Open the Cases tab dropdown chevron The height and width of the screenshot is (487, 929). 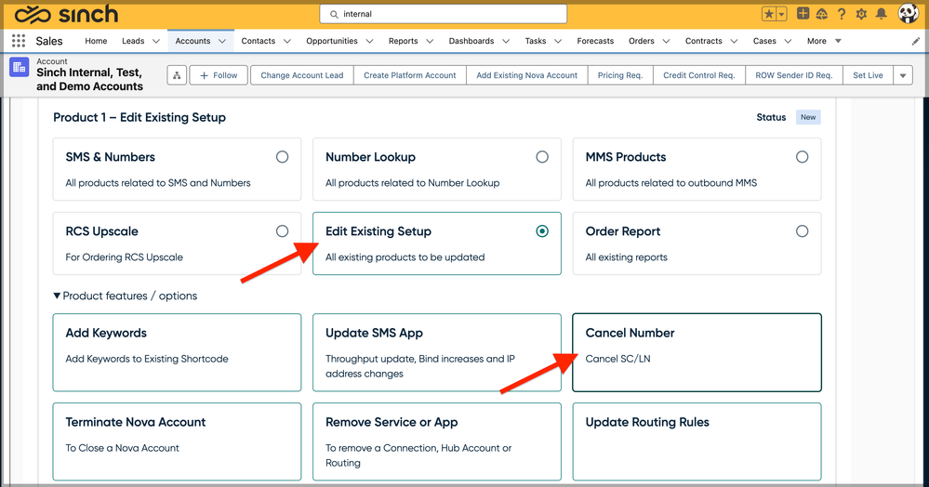[x=788, y=42]
